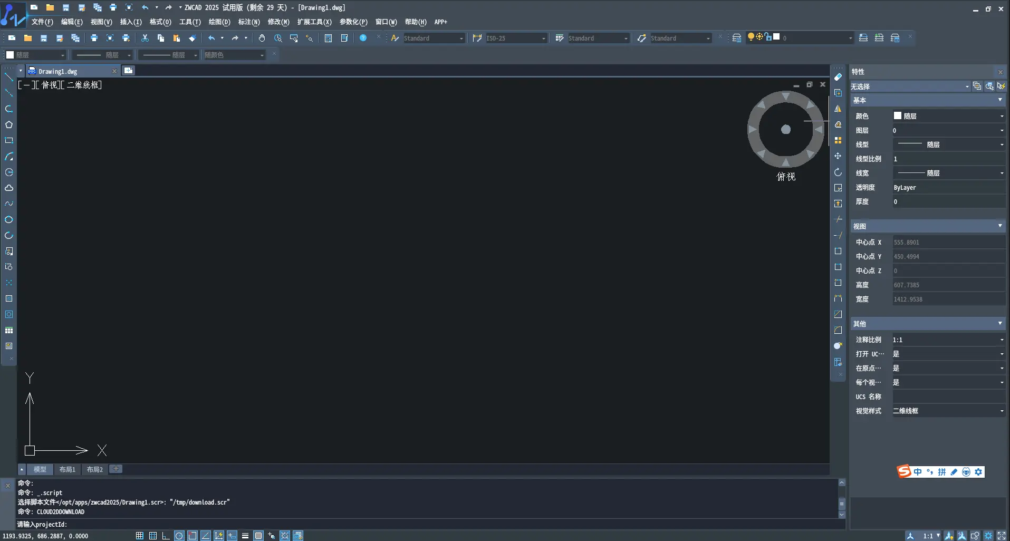Click the add layout plus button
Viewport: 1010px width, 541px height.
coord(116,469)
